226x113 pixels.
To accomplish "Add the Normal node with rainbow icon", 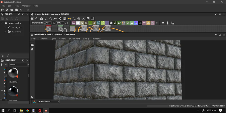I will [136, 23].
